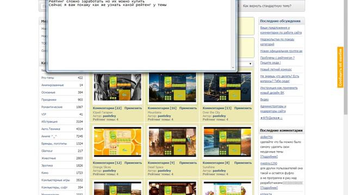This screenshot has width=348, height=195.
Task: Open 'Администраторы и модераторы сайта' link
Action: click(x=273, y=109)
